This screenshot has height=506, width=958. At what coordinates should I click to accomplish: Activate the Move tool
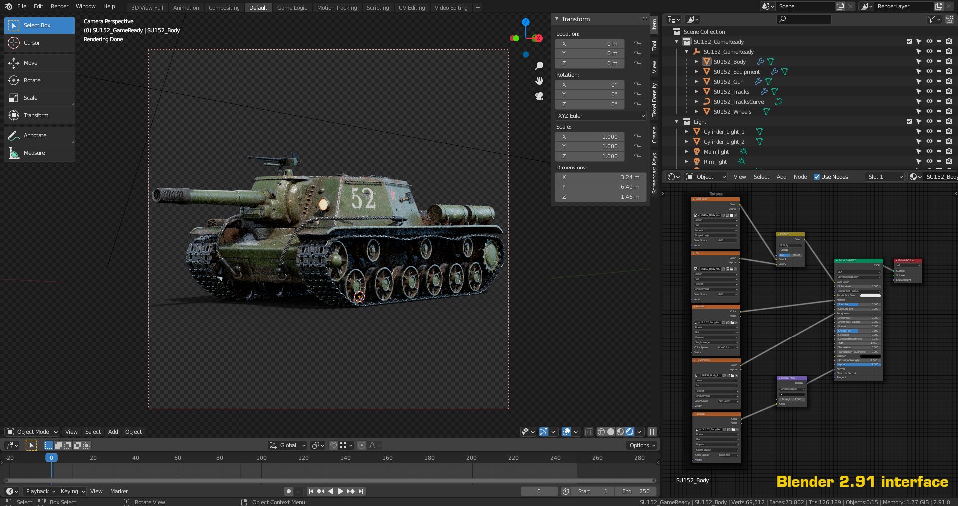click(39, 63)
